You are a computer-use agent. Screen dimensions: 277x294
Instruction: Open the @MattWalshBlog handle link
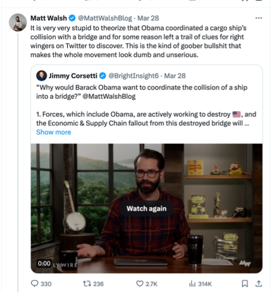point(105,18)
